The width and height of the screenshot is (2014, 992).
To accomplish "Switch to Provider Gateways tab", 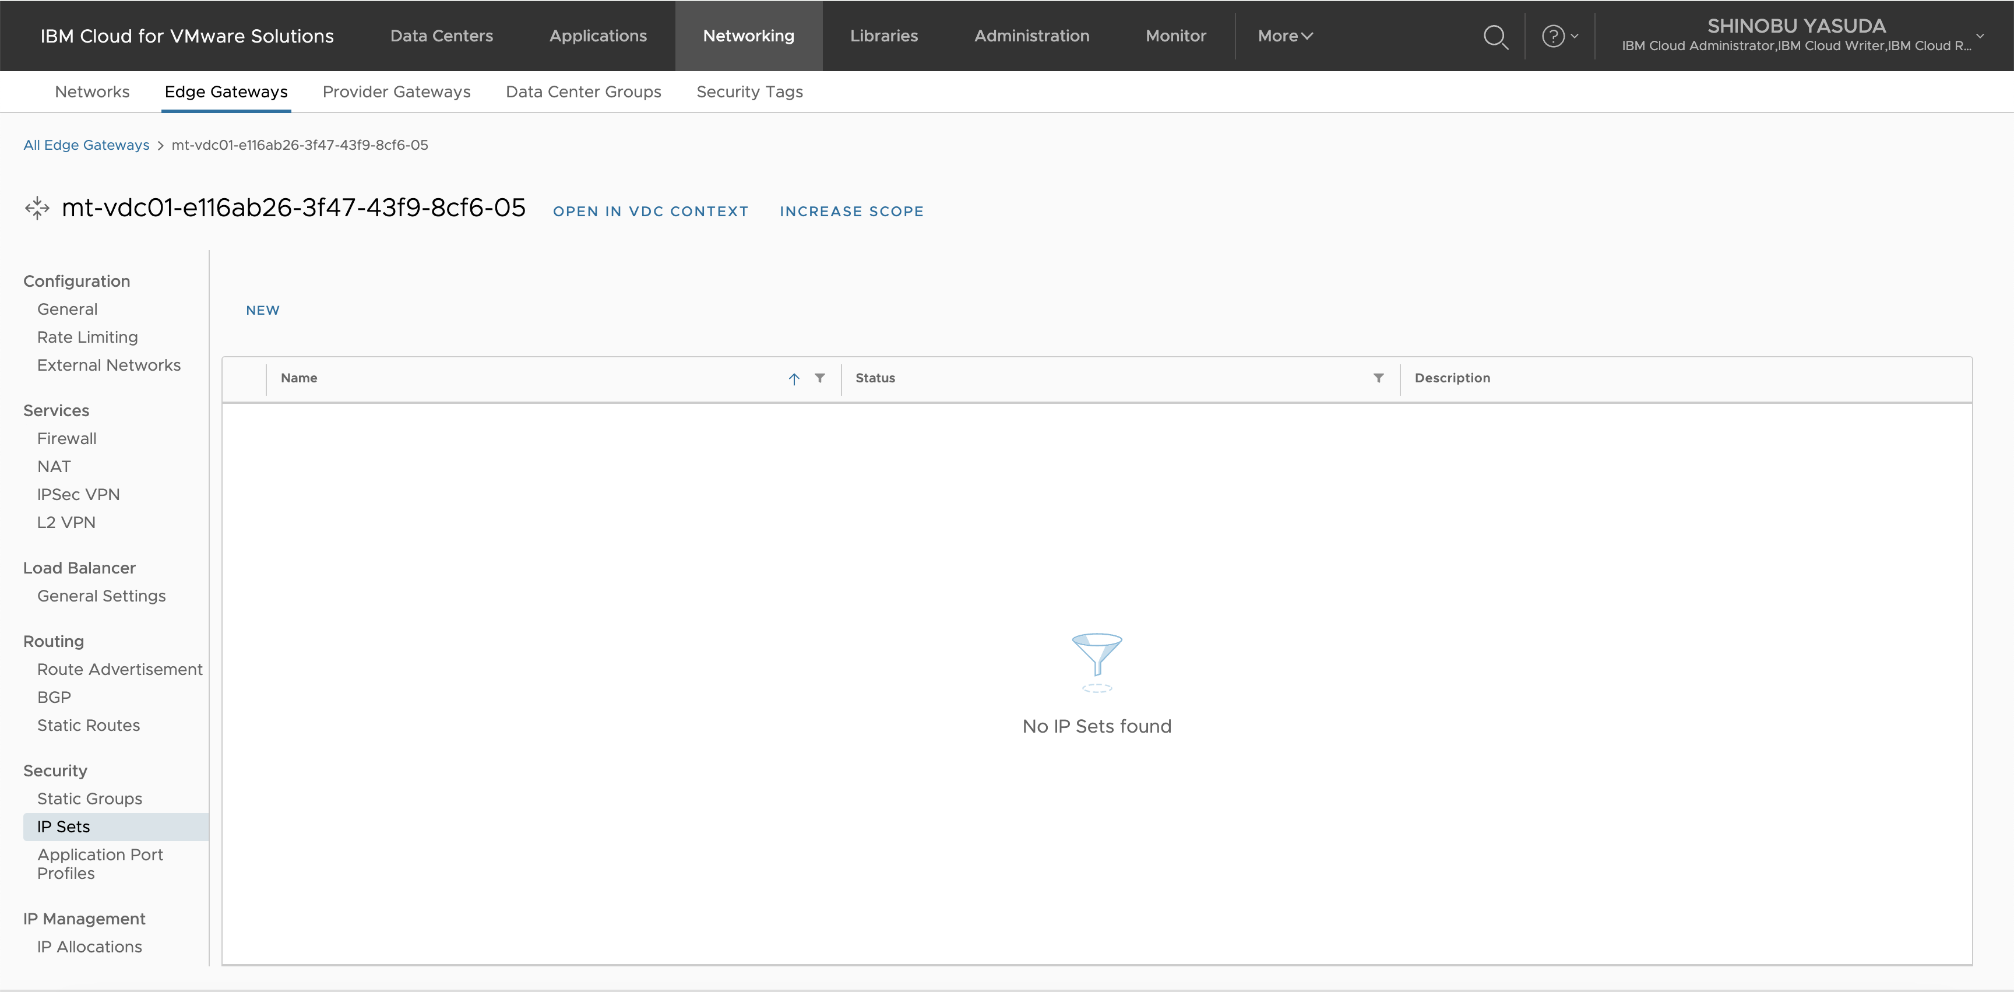I will [x=396, y=92].
